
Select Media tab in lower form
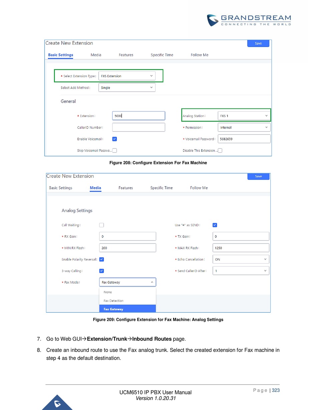(x=95, y=188)
